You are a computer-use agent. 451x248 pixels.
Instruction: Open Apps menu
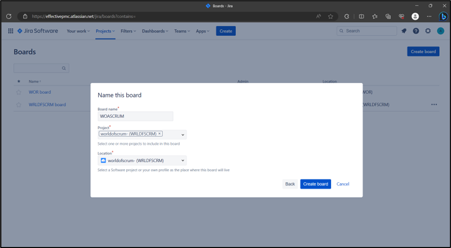pyautogui.click(x=203, y=31)
